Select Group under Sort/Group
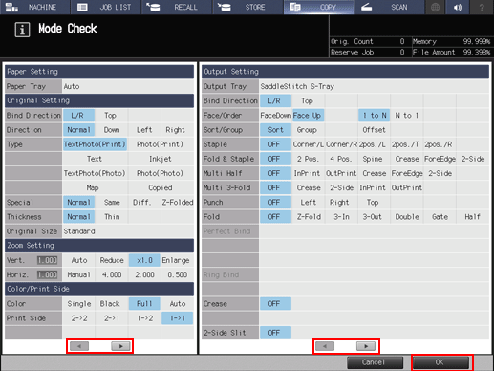 307,130
